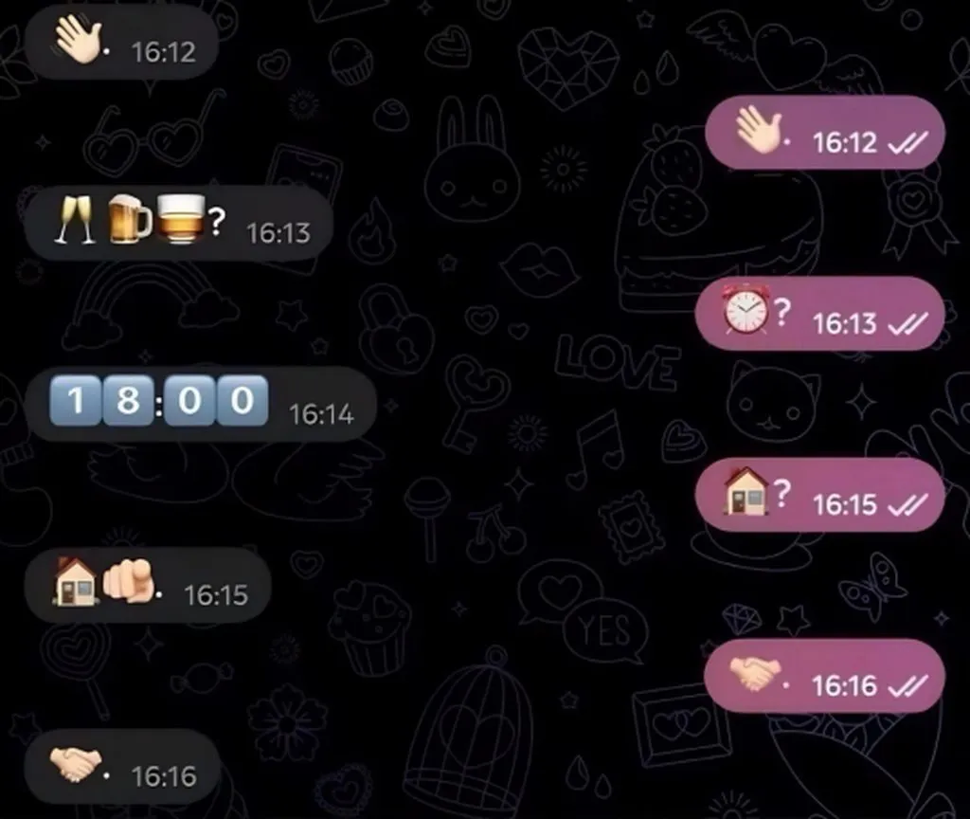This screenshot has height=819, width=970.
Task: Click the sent waving hand emoji
Action: (758, 130)
